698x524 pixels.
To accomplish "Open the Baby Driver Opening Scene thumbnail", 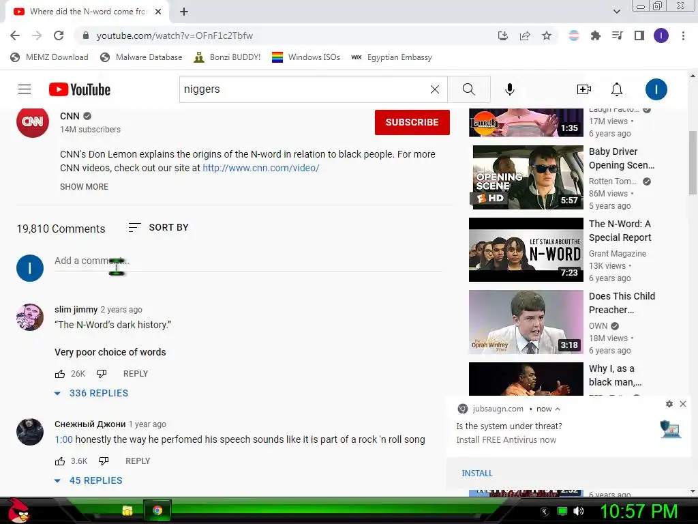I will tap(526, 177).
